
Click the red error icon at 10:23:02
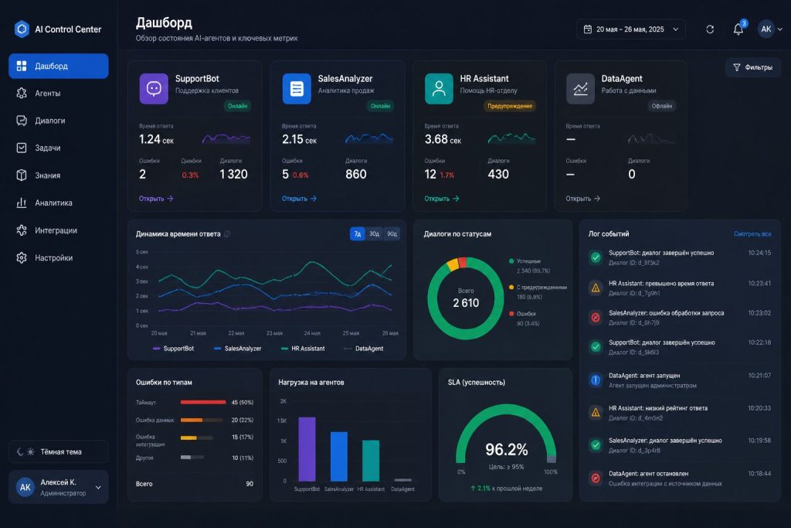tap(596, 318)
